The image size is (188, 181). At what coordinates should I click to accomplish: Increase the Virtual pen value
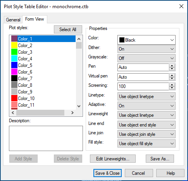click(x=172, y=76)
